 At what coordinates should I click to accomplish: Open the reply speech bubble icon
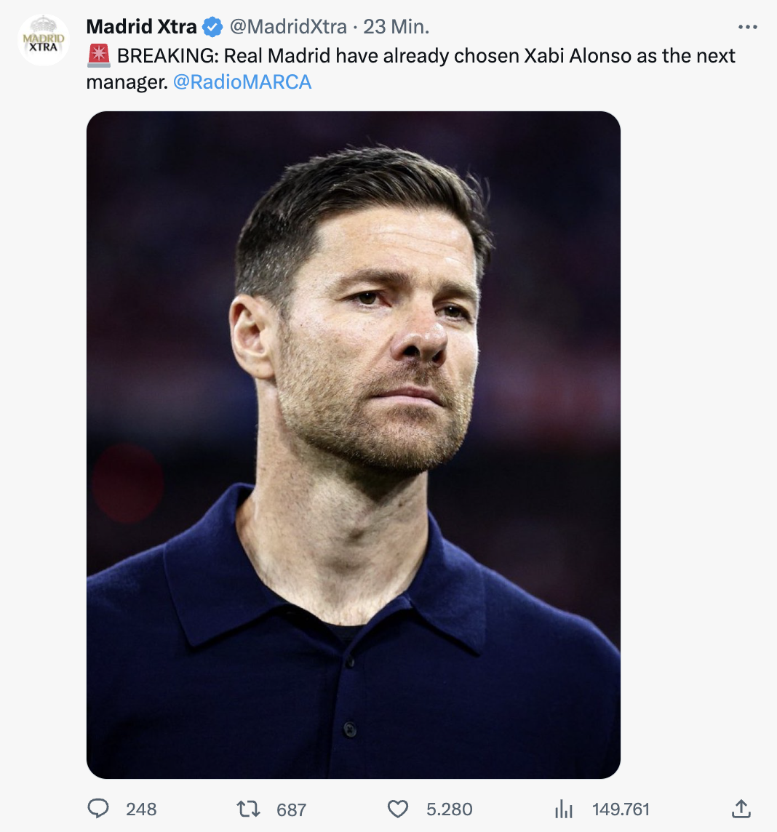pyautogui.click(x=98, y=809)
